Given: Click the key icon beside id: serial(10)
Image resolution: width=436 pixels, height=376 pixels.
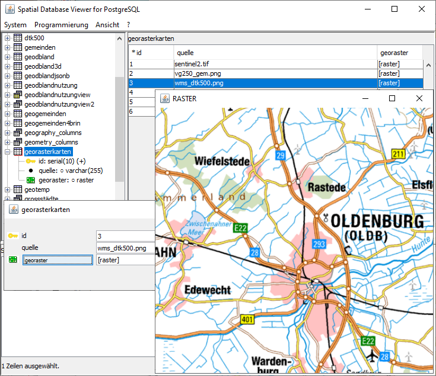Looking at the screenshot, I should point(31,161).
